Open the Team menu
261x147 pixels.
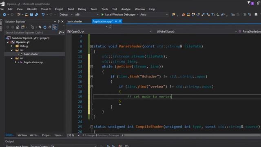click(x=94, y=9)
